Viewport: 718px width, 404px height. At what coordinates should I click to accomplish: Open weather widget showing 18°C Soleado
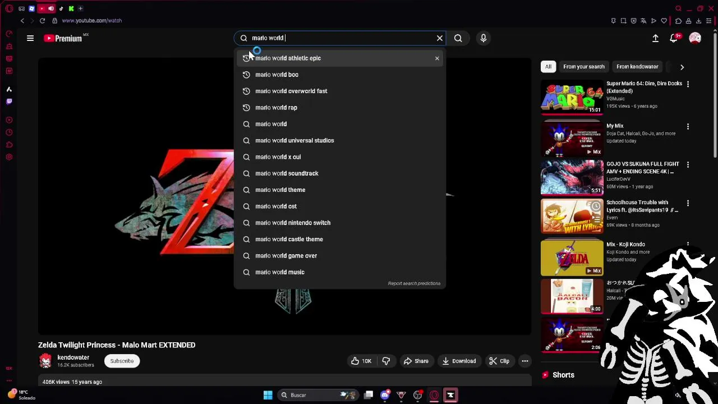pos(21,395)
